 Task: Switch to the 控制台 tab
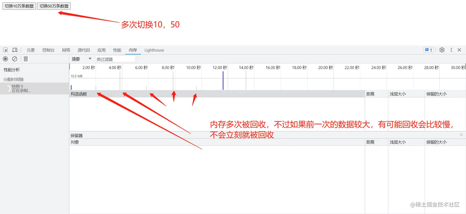point(48,50)
